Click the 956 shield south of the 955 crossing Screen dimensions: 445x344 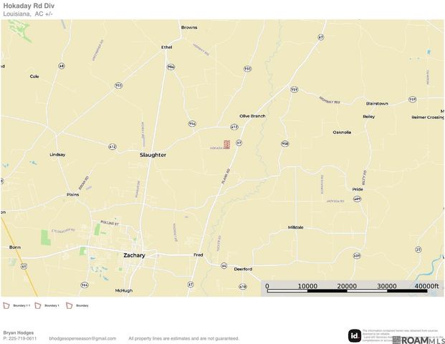(x=192, y=124)
